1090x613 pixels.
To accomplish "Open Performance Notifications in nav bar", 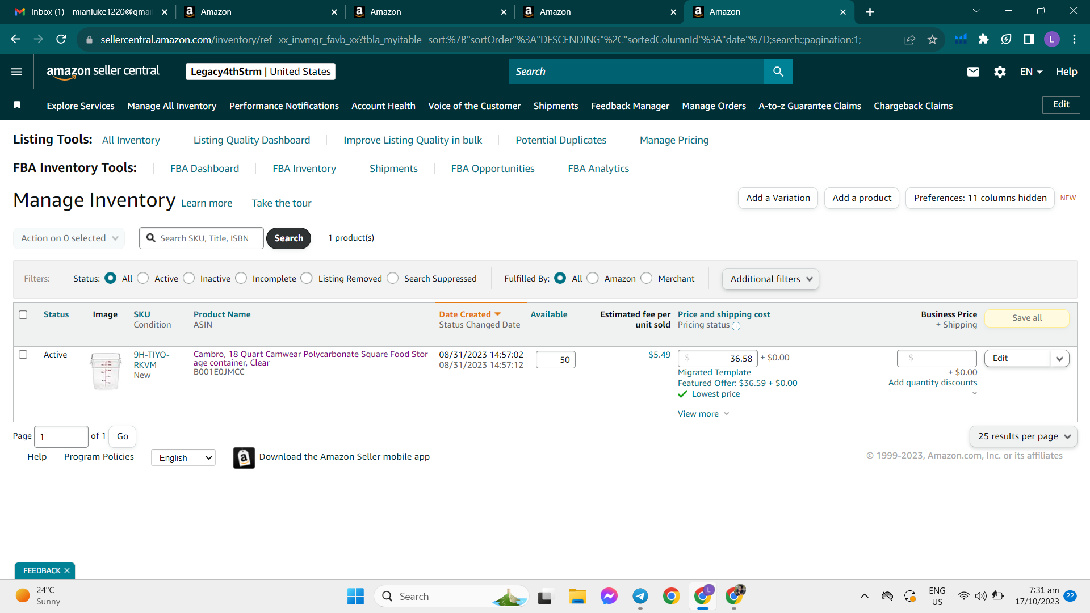I will point(284,106).
